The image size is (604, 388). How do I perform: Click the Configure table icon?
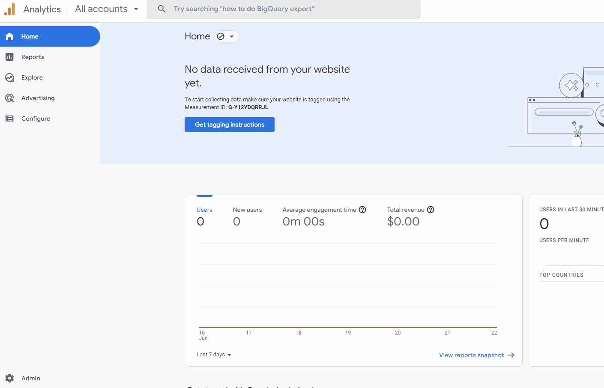(9, 118)
